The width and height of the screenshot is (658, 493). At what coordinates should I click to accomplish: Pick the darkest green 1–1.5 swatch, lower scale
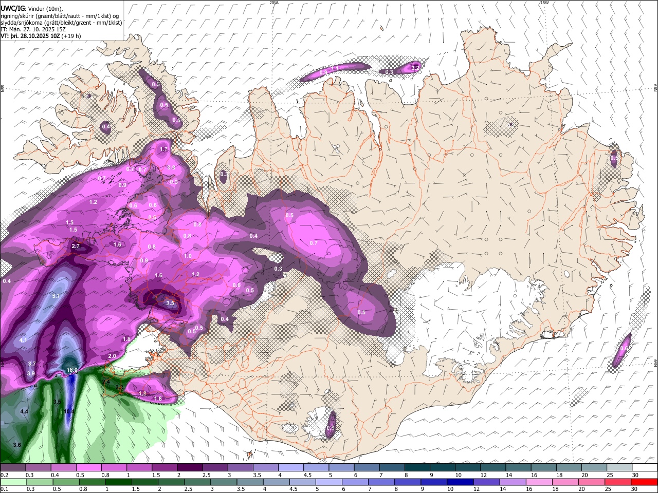coord(118,482)
